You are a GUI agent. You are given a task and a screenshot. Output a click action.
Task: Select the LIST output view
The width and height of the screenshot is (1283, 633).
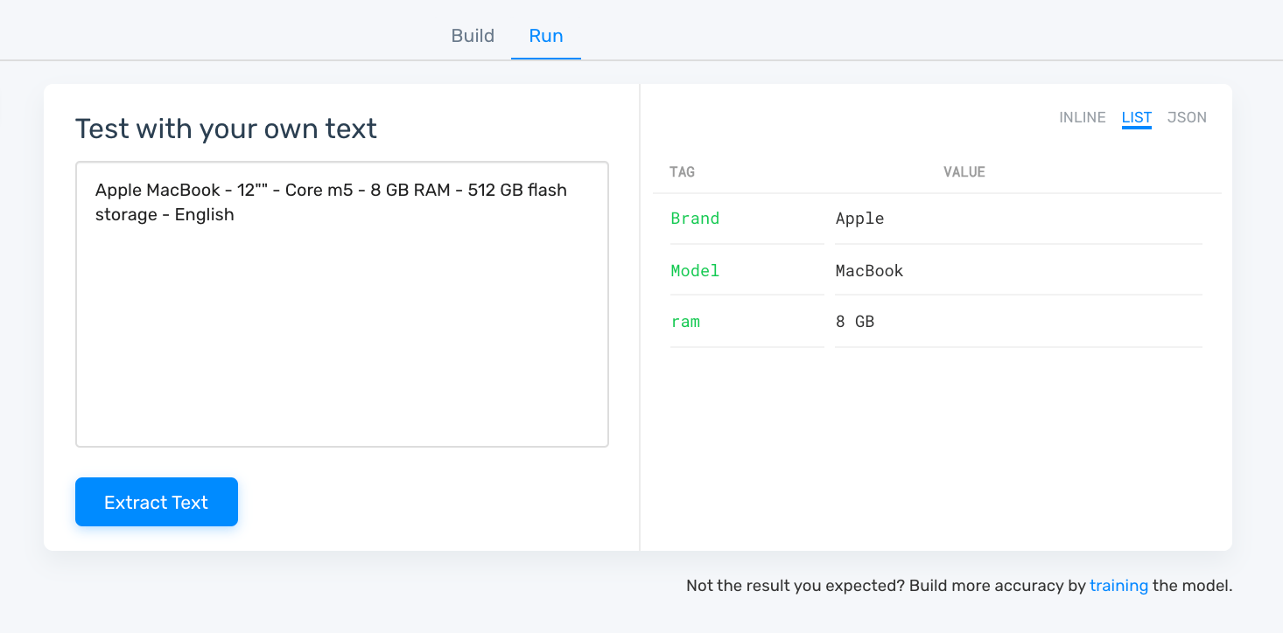[x=1136, y=117]
